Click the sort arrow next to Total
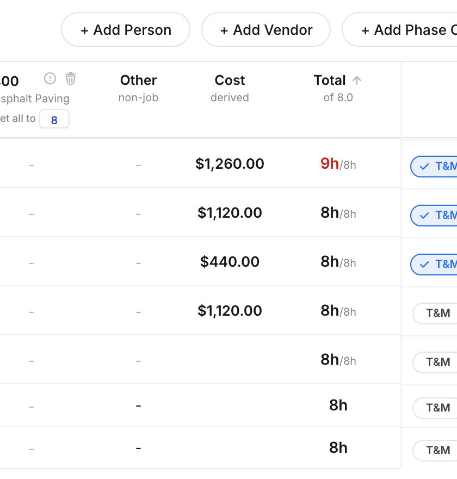Viewport: 457px width, 479px height. (356, 81)
